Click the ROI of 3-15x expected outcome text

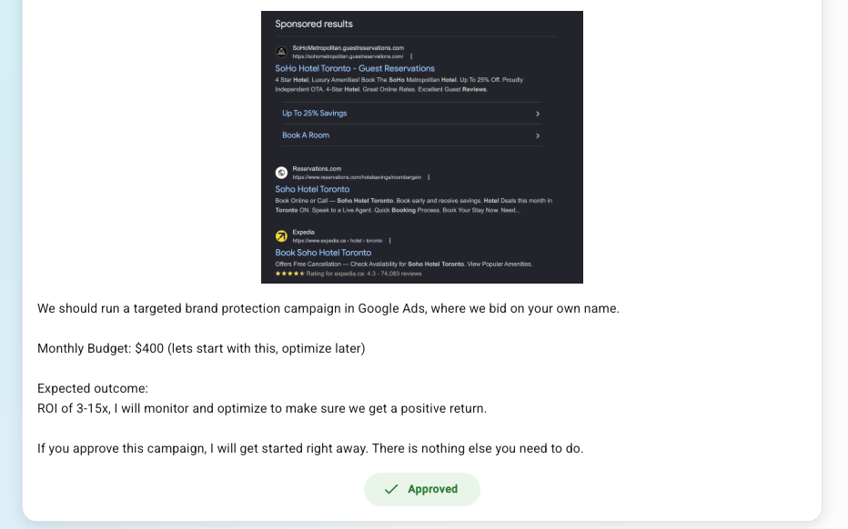point(262,408)
